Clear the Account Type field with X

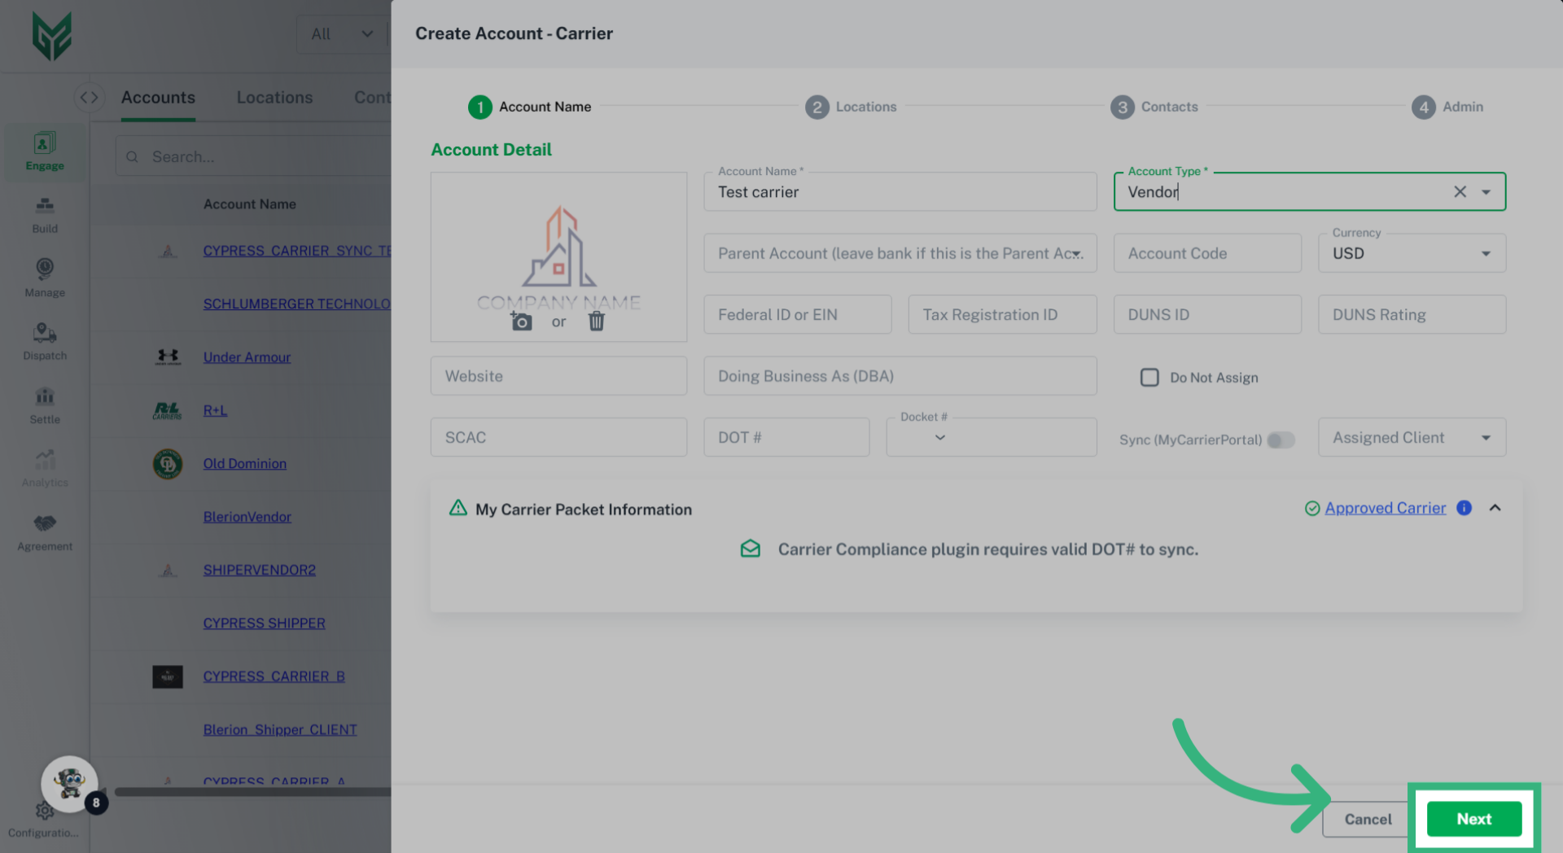(1460, 192)
